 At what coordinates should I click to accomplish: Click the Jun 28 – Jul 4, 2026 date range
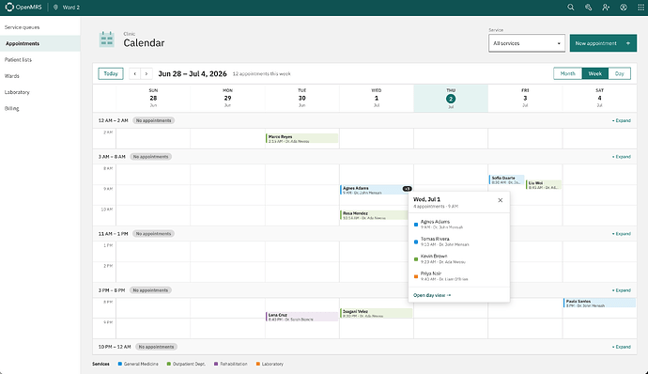click(193, 73)
